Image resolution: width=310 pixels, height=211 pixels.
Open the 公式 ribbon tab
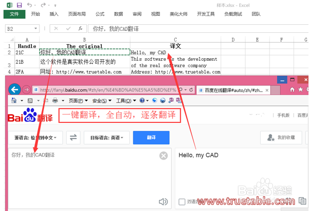click(x=100, y=14)
